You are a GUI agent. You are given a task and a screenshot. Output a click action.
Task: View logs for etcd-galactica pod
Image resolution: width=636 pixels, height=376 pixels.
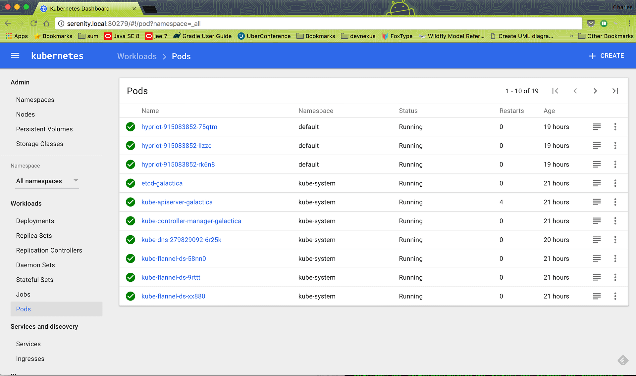597,183
